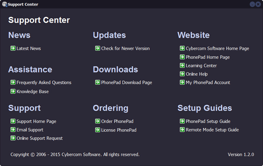Open the Latest News link
This screenshot has height=166, width=263.
click(x=29, y=49)
